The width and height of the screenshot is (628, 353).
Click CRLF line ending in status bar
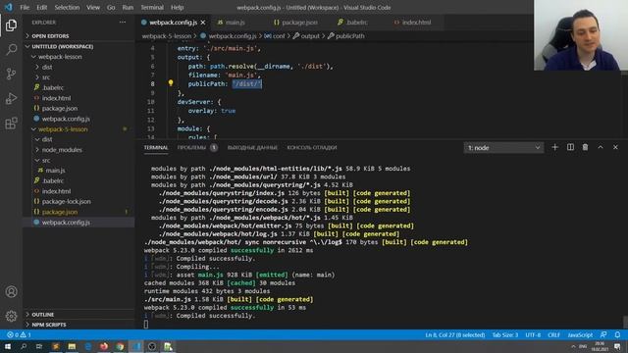point(553,335)
